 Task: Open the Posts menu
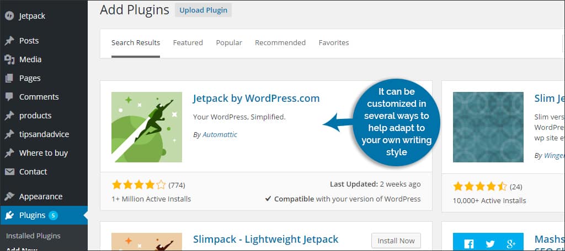point(44,41)
